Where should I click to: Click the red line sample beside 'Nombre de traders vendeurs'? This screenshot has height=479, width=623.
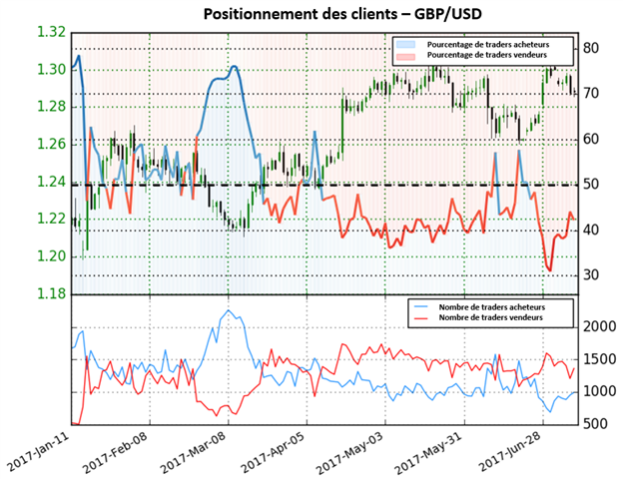(x=421, y=318)
